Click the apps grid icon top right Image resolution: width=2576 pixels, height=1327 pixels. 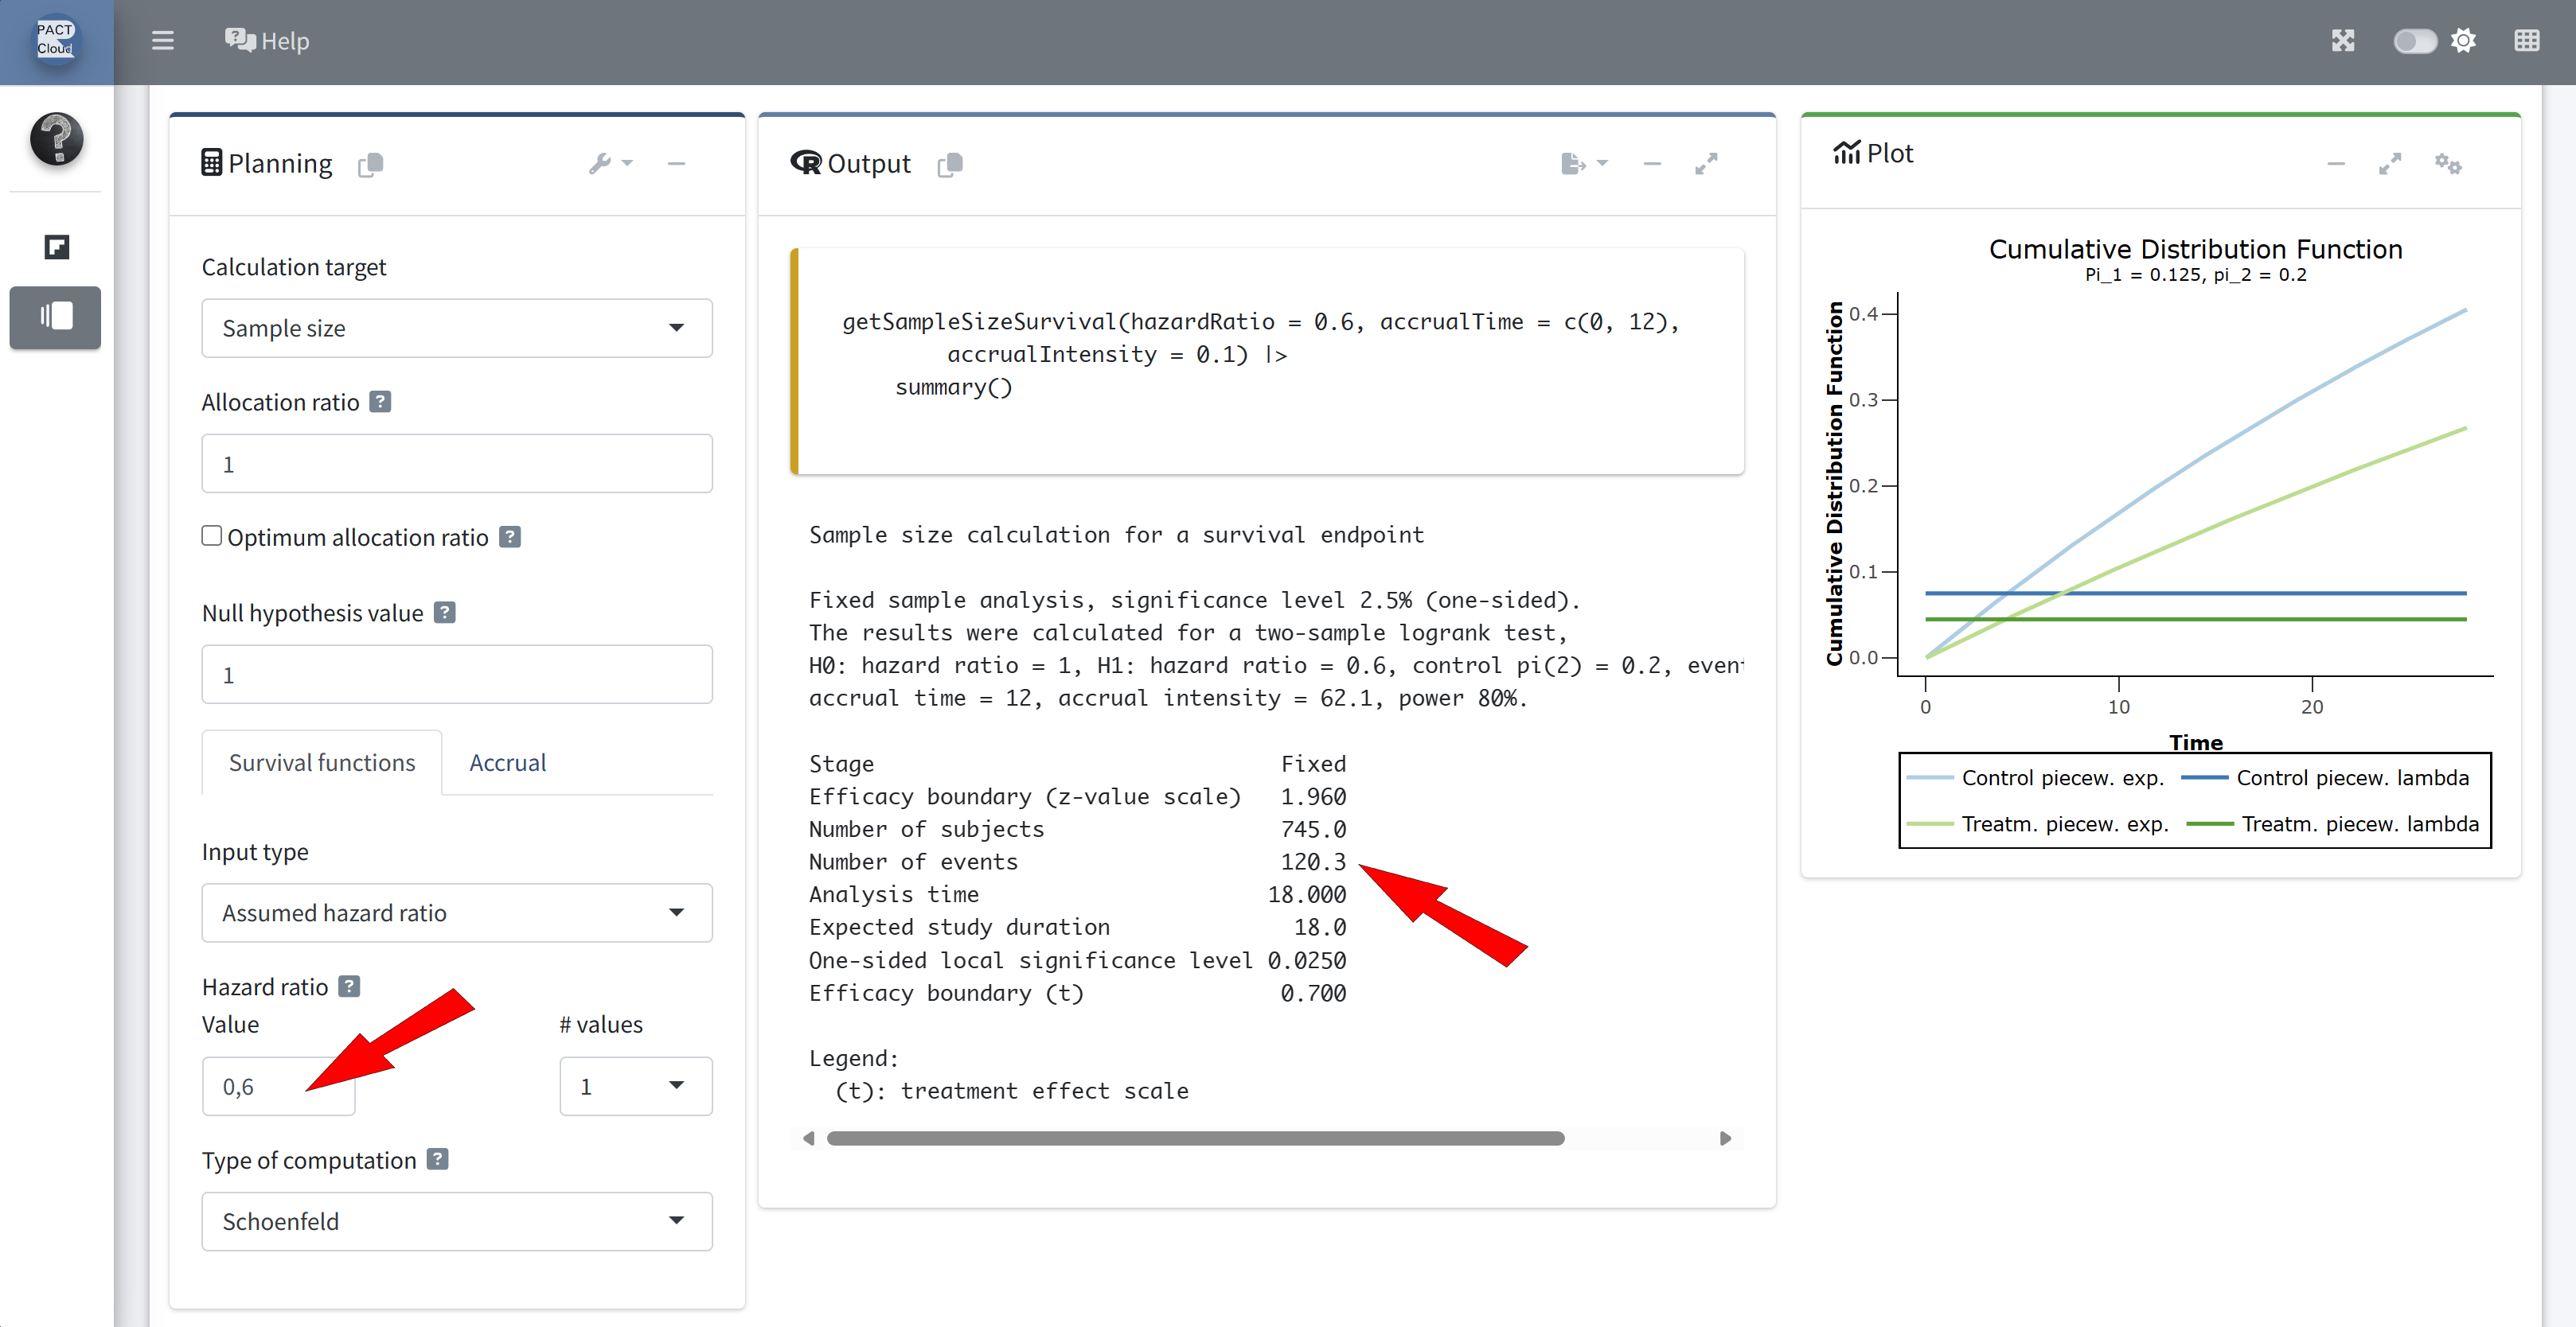tap(2526, 41)
